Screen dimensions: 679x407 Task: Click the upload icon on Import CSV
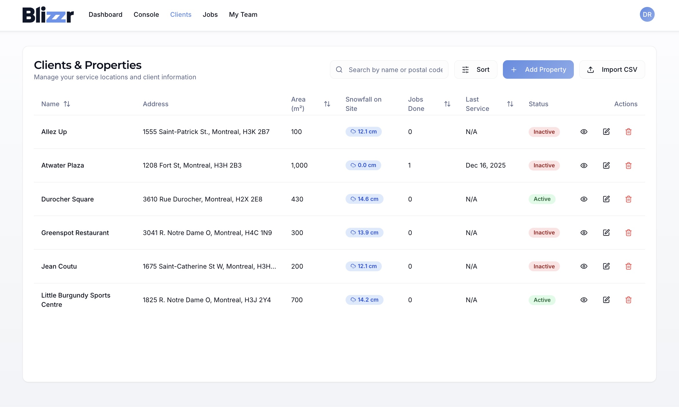pyautogui.click(x=590, y=69)
